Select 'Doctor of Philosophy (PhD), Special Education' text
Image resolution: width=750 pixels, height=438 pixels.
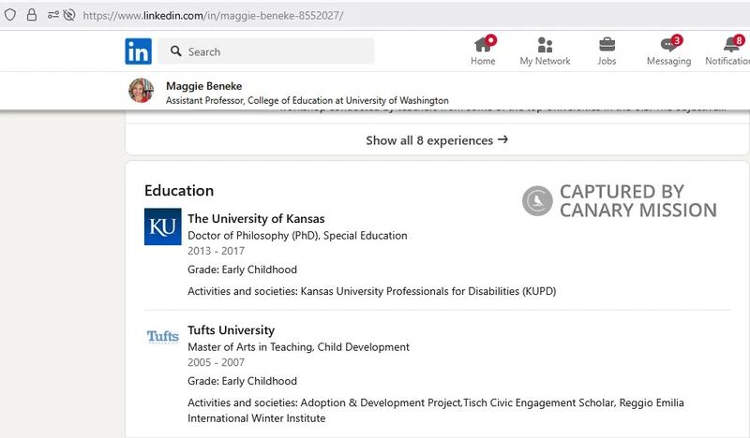(x=297, y=236)
